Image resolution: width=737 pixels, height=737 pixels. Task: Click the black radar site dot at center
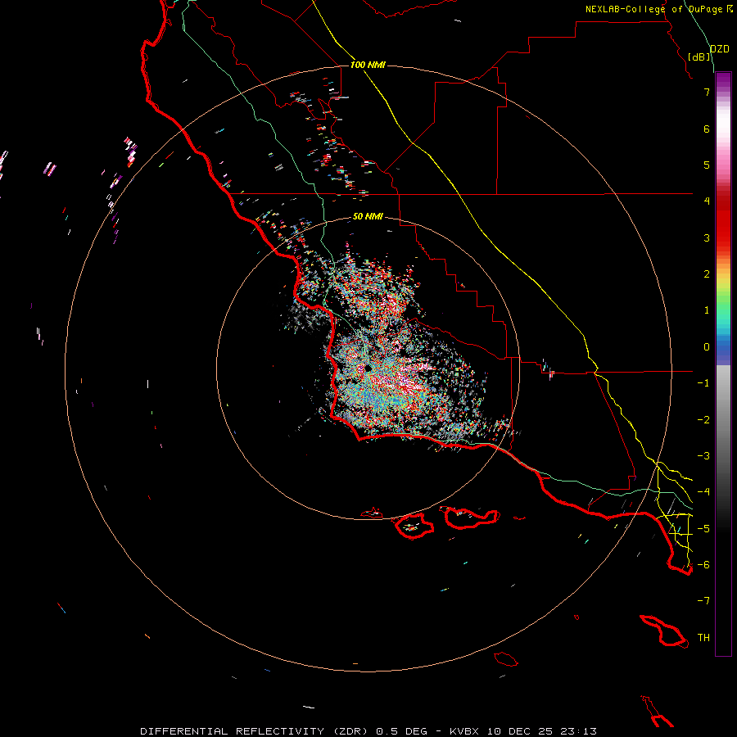click(368, 368)
